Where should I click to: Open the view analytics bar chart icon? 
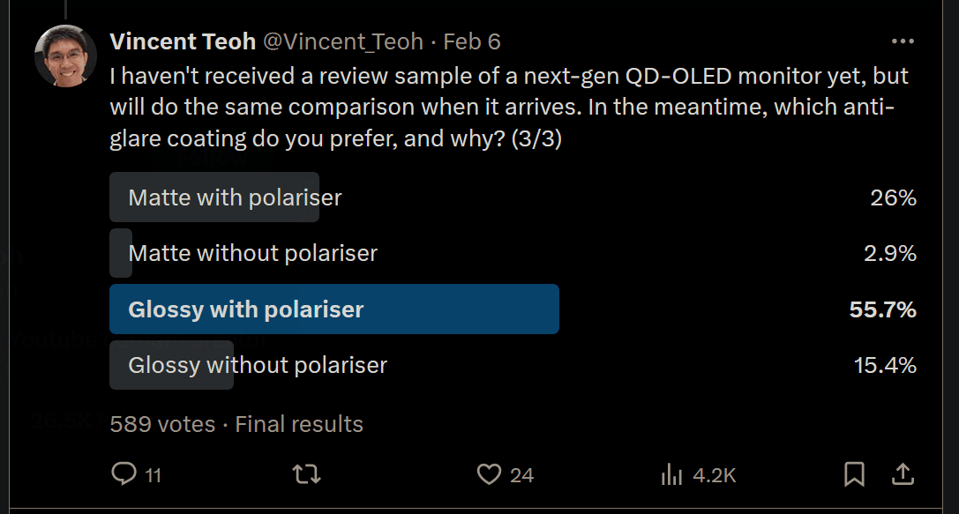671,474
